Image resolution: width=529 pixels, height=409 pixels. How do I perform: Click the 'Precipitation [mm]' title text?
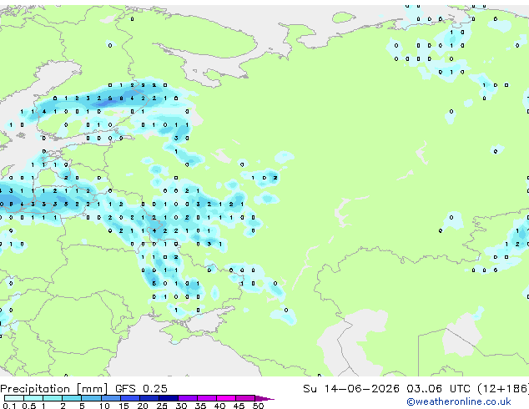click(x=54, y=389)
